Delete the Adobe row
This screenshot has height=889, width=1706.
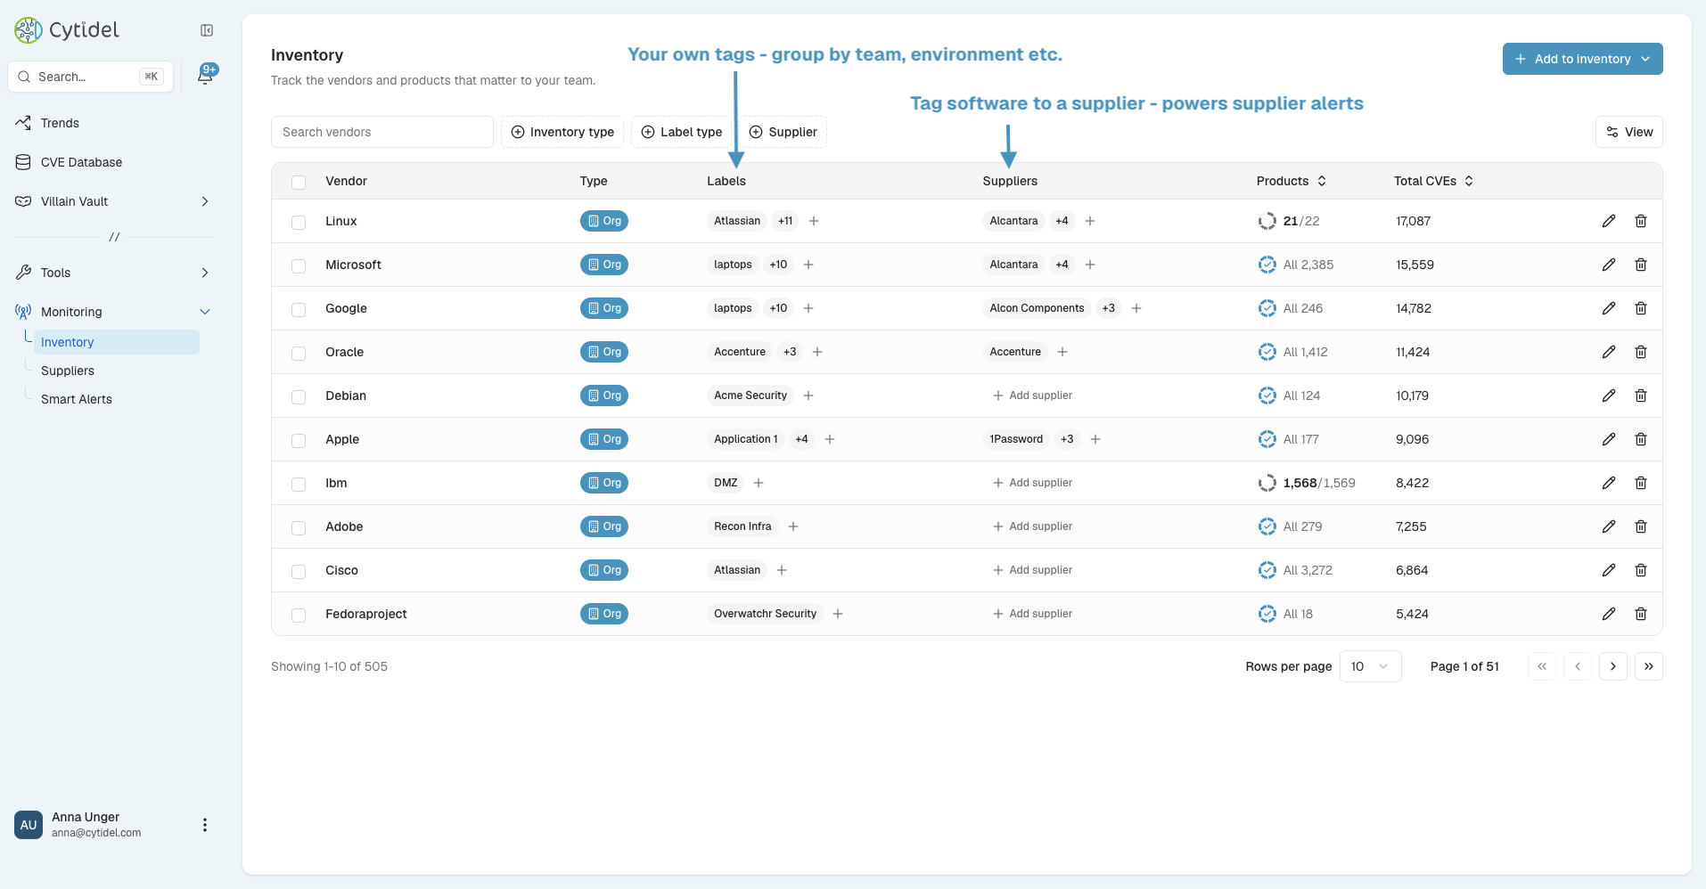[x=1641, y=526]
